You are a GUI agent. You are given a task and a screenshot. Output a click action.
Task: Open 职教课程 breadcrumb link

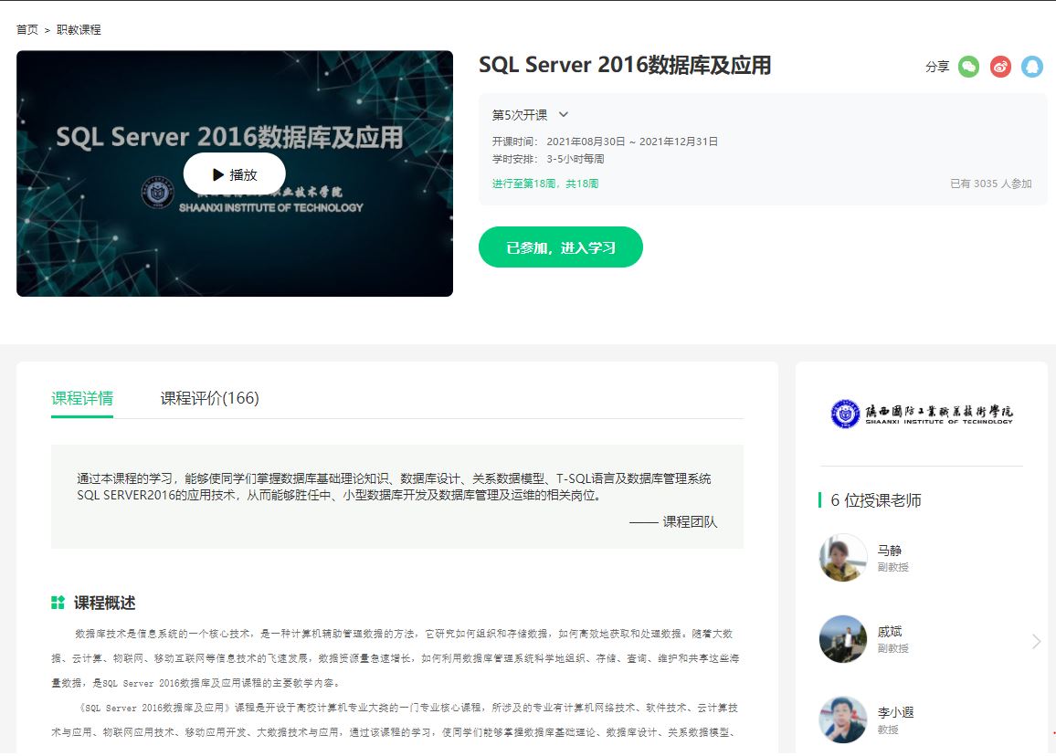pos(79,30)
